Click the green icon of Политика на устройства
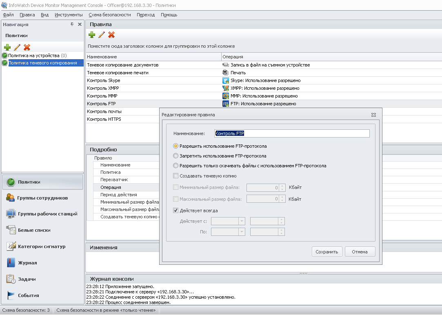Screen dimensions: 442x315 pos(4,55)
